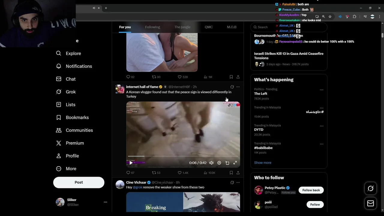
Task: Share the Korean vlogger post
Action: point(238,173)
